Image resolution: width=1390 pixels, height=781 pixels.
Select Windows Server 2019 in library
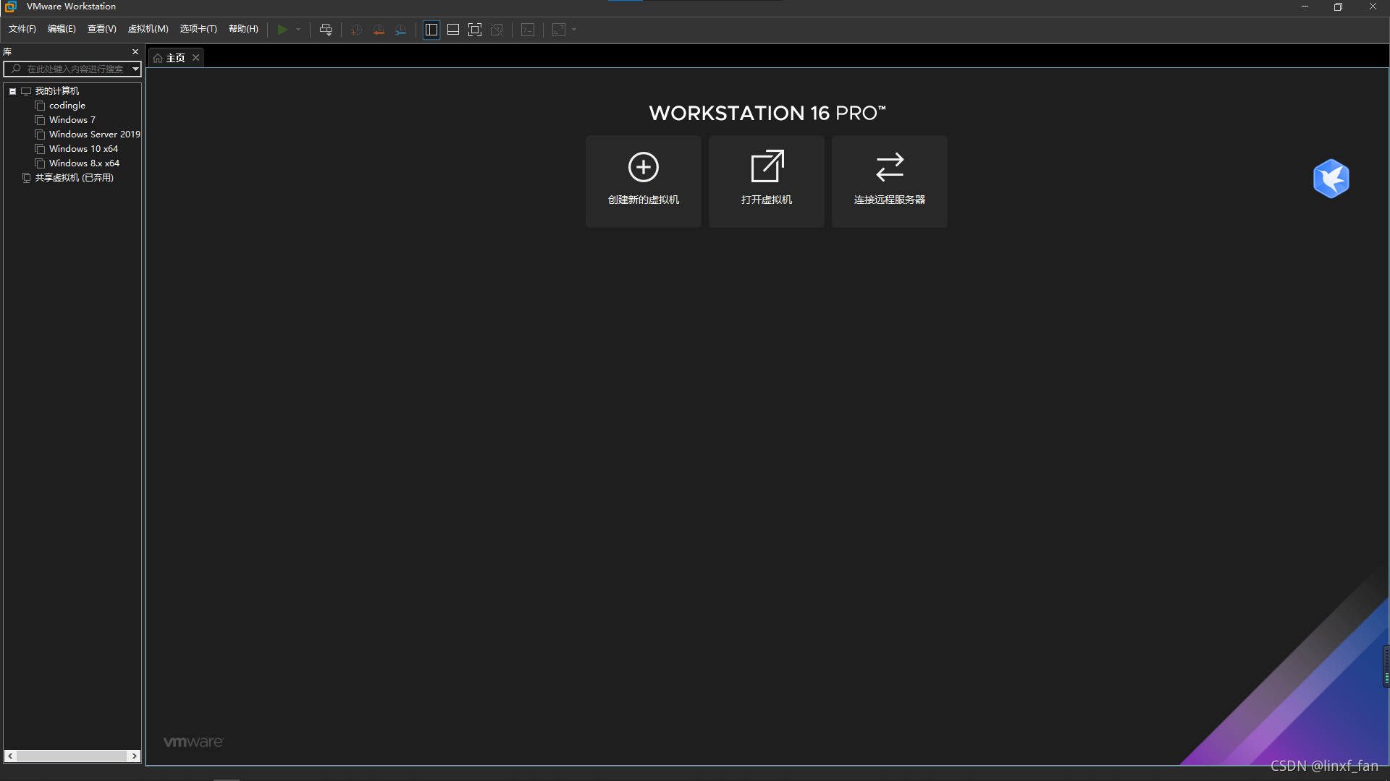[94, 135]
